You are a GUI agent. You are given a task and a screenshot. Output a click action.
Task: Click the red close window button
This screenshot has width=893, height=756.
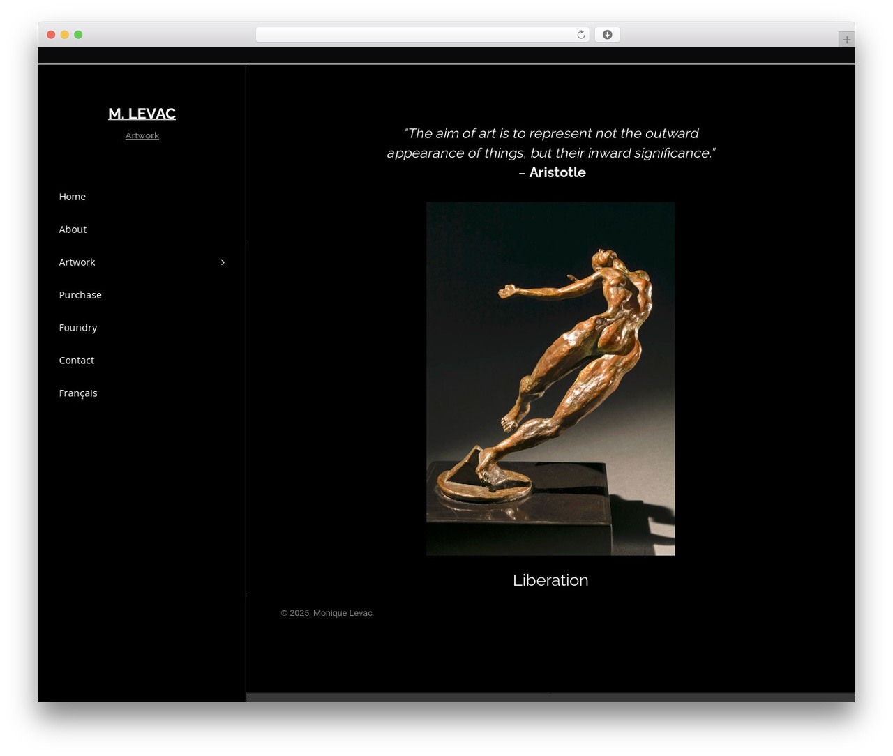[51, 35]
